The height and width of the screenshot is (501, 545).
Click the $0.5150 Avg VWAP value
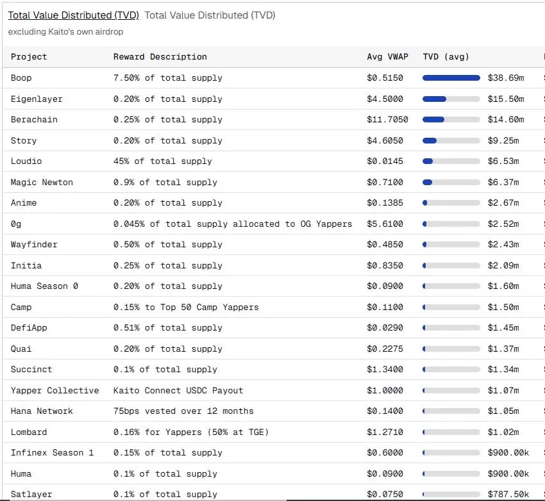(x=385, y=78)
